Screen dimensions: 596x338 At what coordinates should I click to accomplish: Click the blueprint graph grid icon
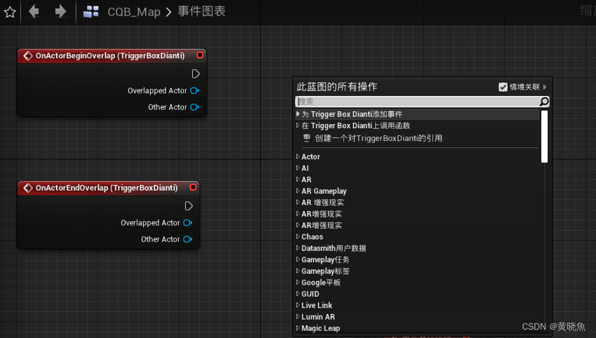click(91, 12)
